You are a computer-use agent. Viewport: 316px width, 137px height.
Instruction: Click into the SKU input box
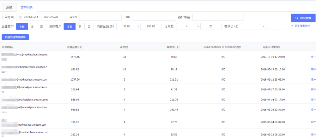pyautogui.click(x=153, y=17)
